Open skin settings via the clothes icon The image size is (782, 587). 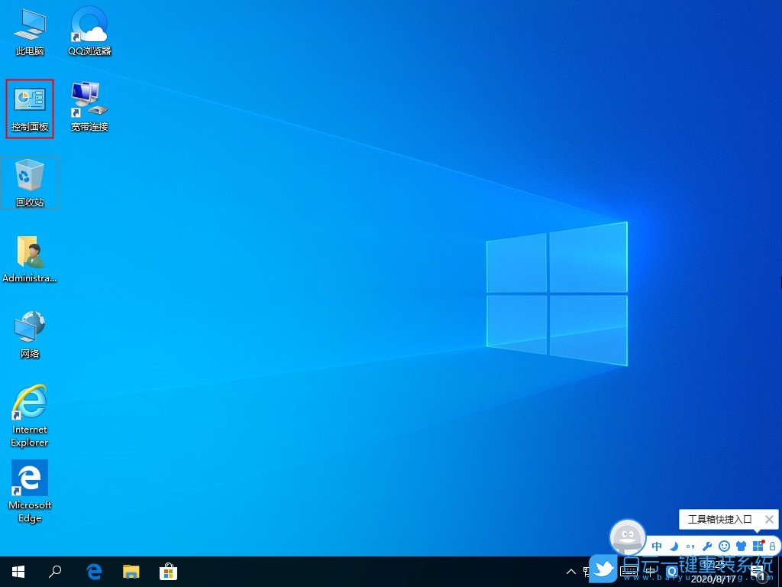[x=741, y=546]
